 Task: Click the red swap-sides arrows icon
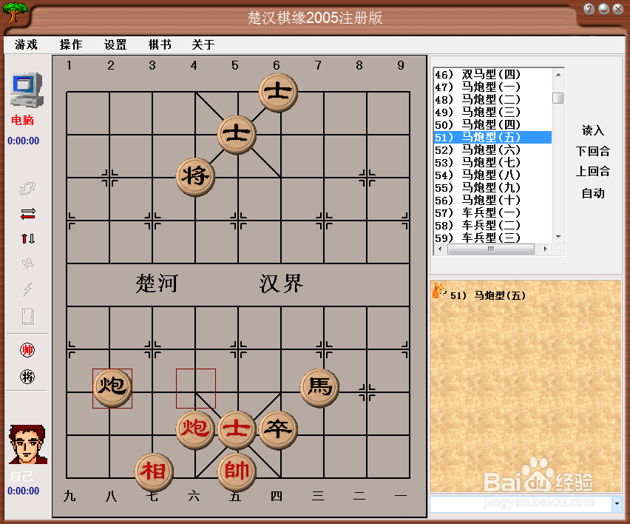(x=27, y=214)
